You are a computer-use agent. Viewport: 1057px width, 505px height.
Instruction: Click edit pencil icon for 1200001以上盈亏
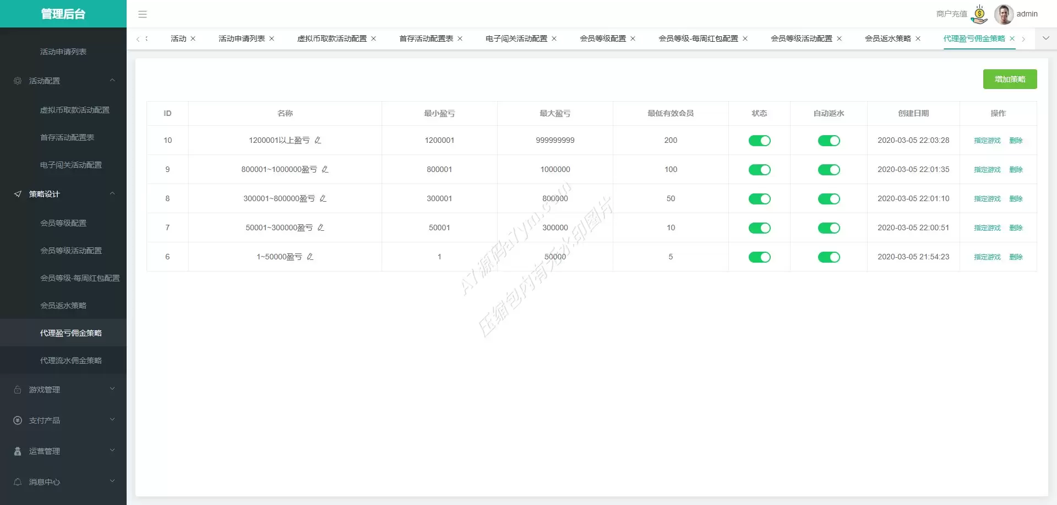tap(318, 141)
